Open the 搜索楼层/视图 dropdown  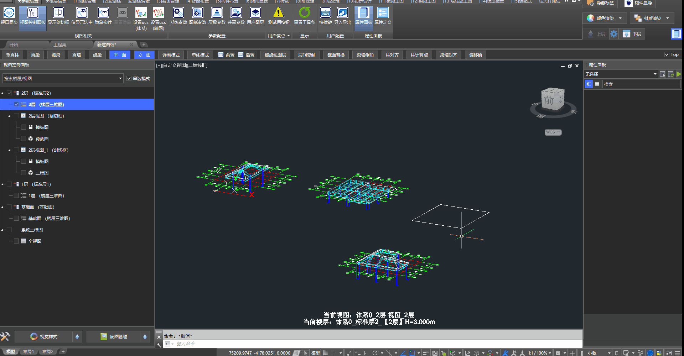(120, 78)
